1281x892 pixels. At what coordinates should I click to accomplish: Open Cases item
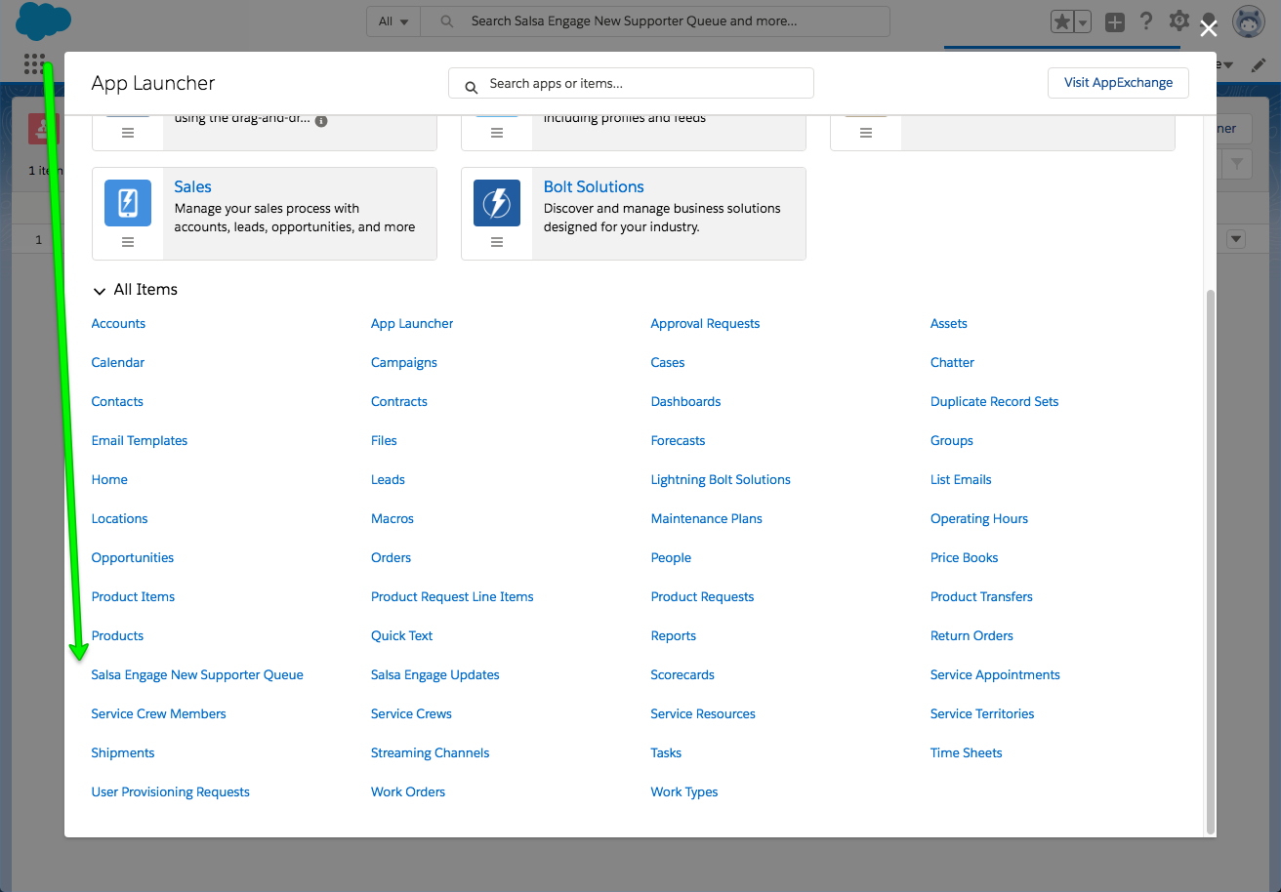coord(667,362)
